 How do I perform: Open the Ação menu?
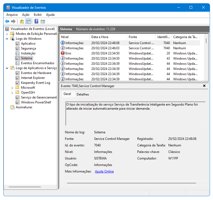pos(26,15)
